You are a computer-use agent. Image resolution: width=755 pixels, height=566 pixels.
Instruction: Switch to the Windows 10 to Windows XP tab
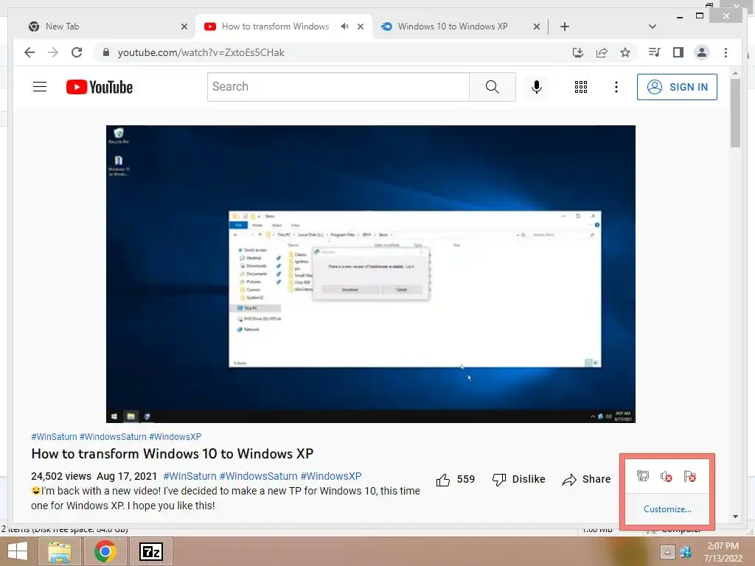point(461,27)
